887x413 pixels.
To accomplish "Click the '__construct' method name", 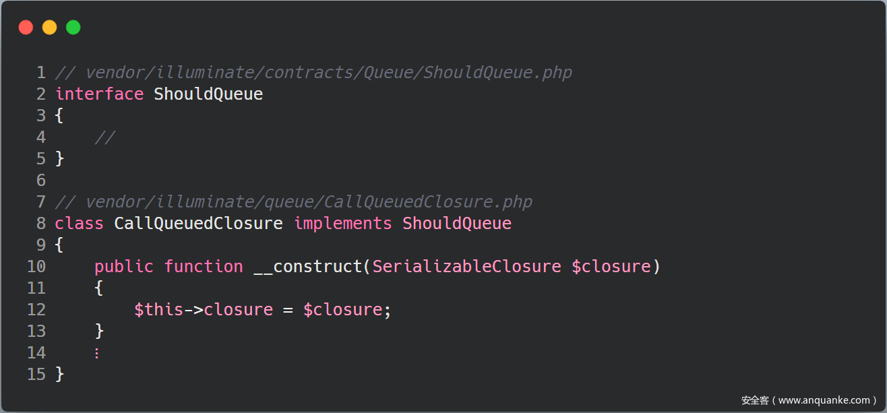I will click(308, 267).
